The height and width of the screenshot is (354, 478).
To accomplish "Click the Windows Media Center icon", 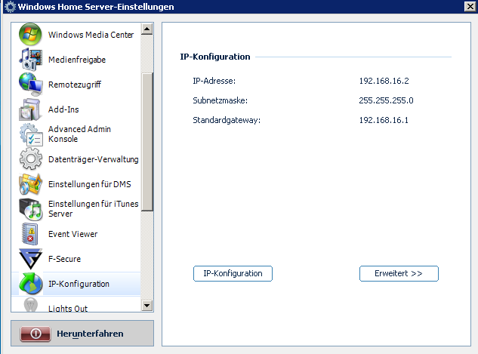I will pos(30,34).
